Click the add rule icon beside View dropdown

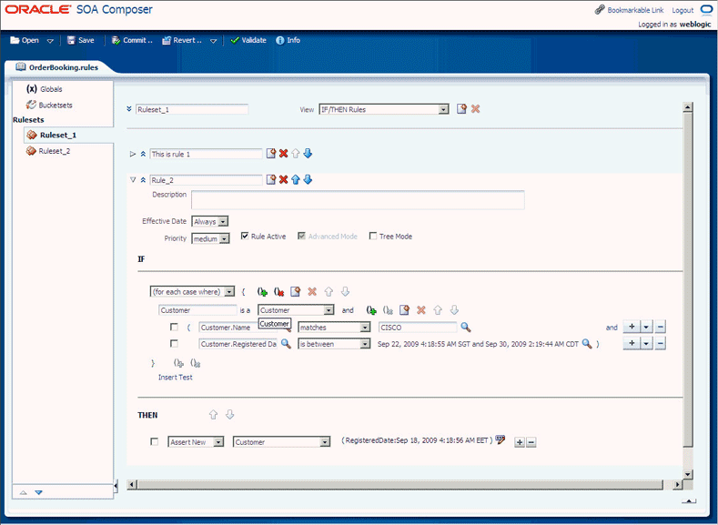point(461,109)
